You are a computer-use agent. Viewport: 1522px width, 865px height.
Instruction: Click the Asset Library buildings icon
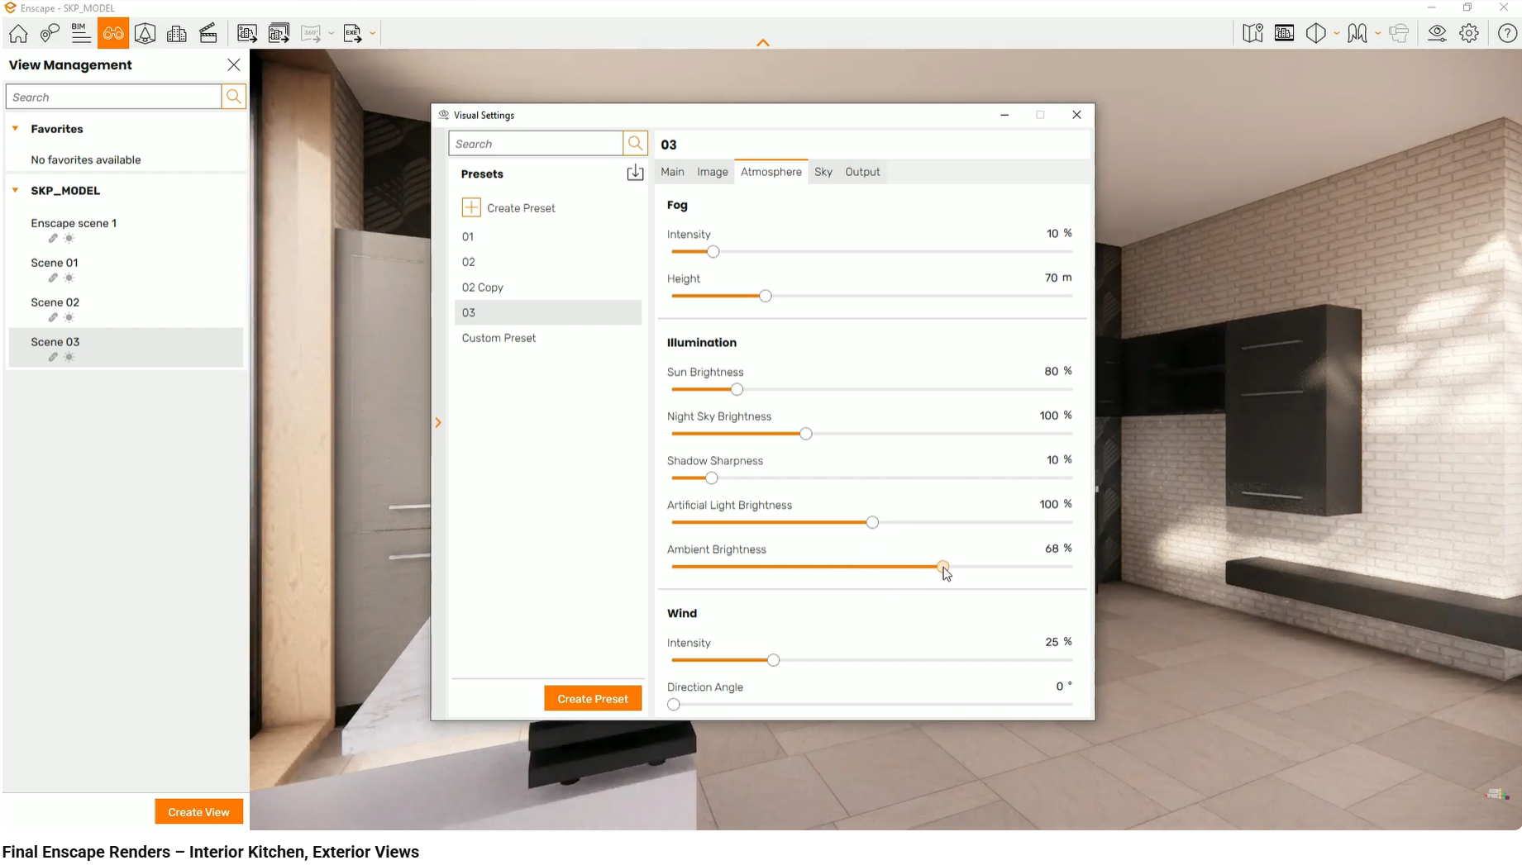[177, 34]
